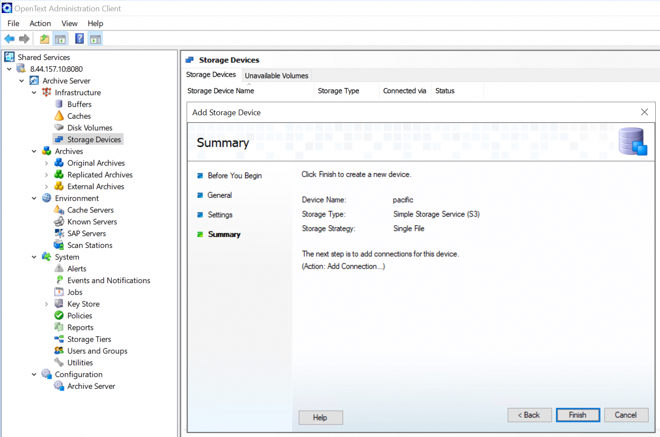Collapse the Configuration tree node
Screen dimensions: 660x437
(34, 374)
